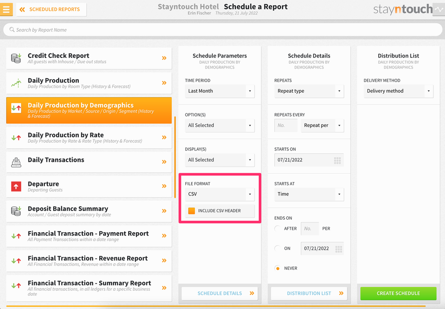Click the Schedule Details button
The height and width of the screenshot is (309, 445).
tap(220, 294)
